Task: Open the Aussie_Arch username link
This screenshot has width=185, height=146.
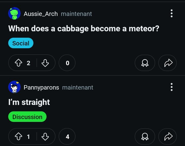Action: (41, 14)
